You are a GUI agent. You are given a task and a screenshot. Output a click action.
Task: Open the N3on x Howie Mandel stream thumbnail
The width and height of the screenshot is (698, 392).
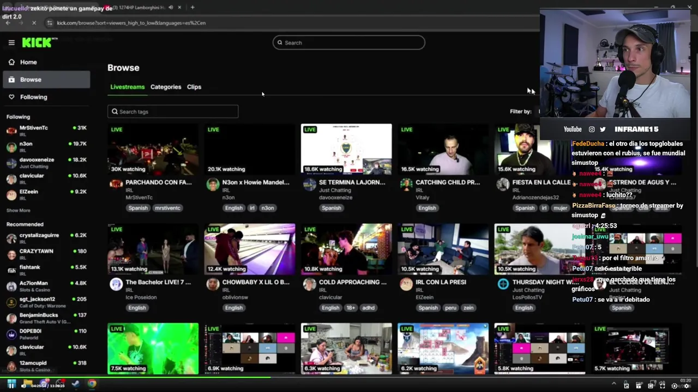[250, 149]
